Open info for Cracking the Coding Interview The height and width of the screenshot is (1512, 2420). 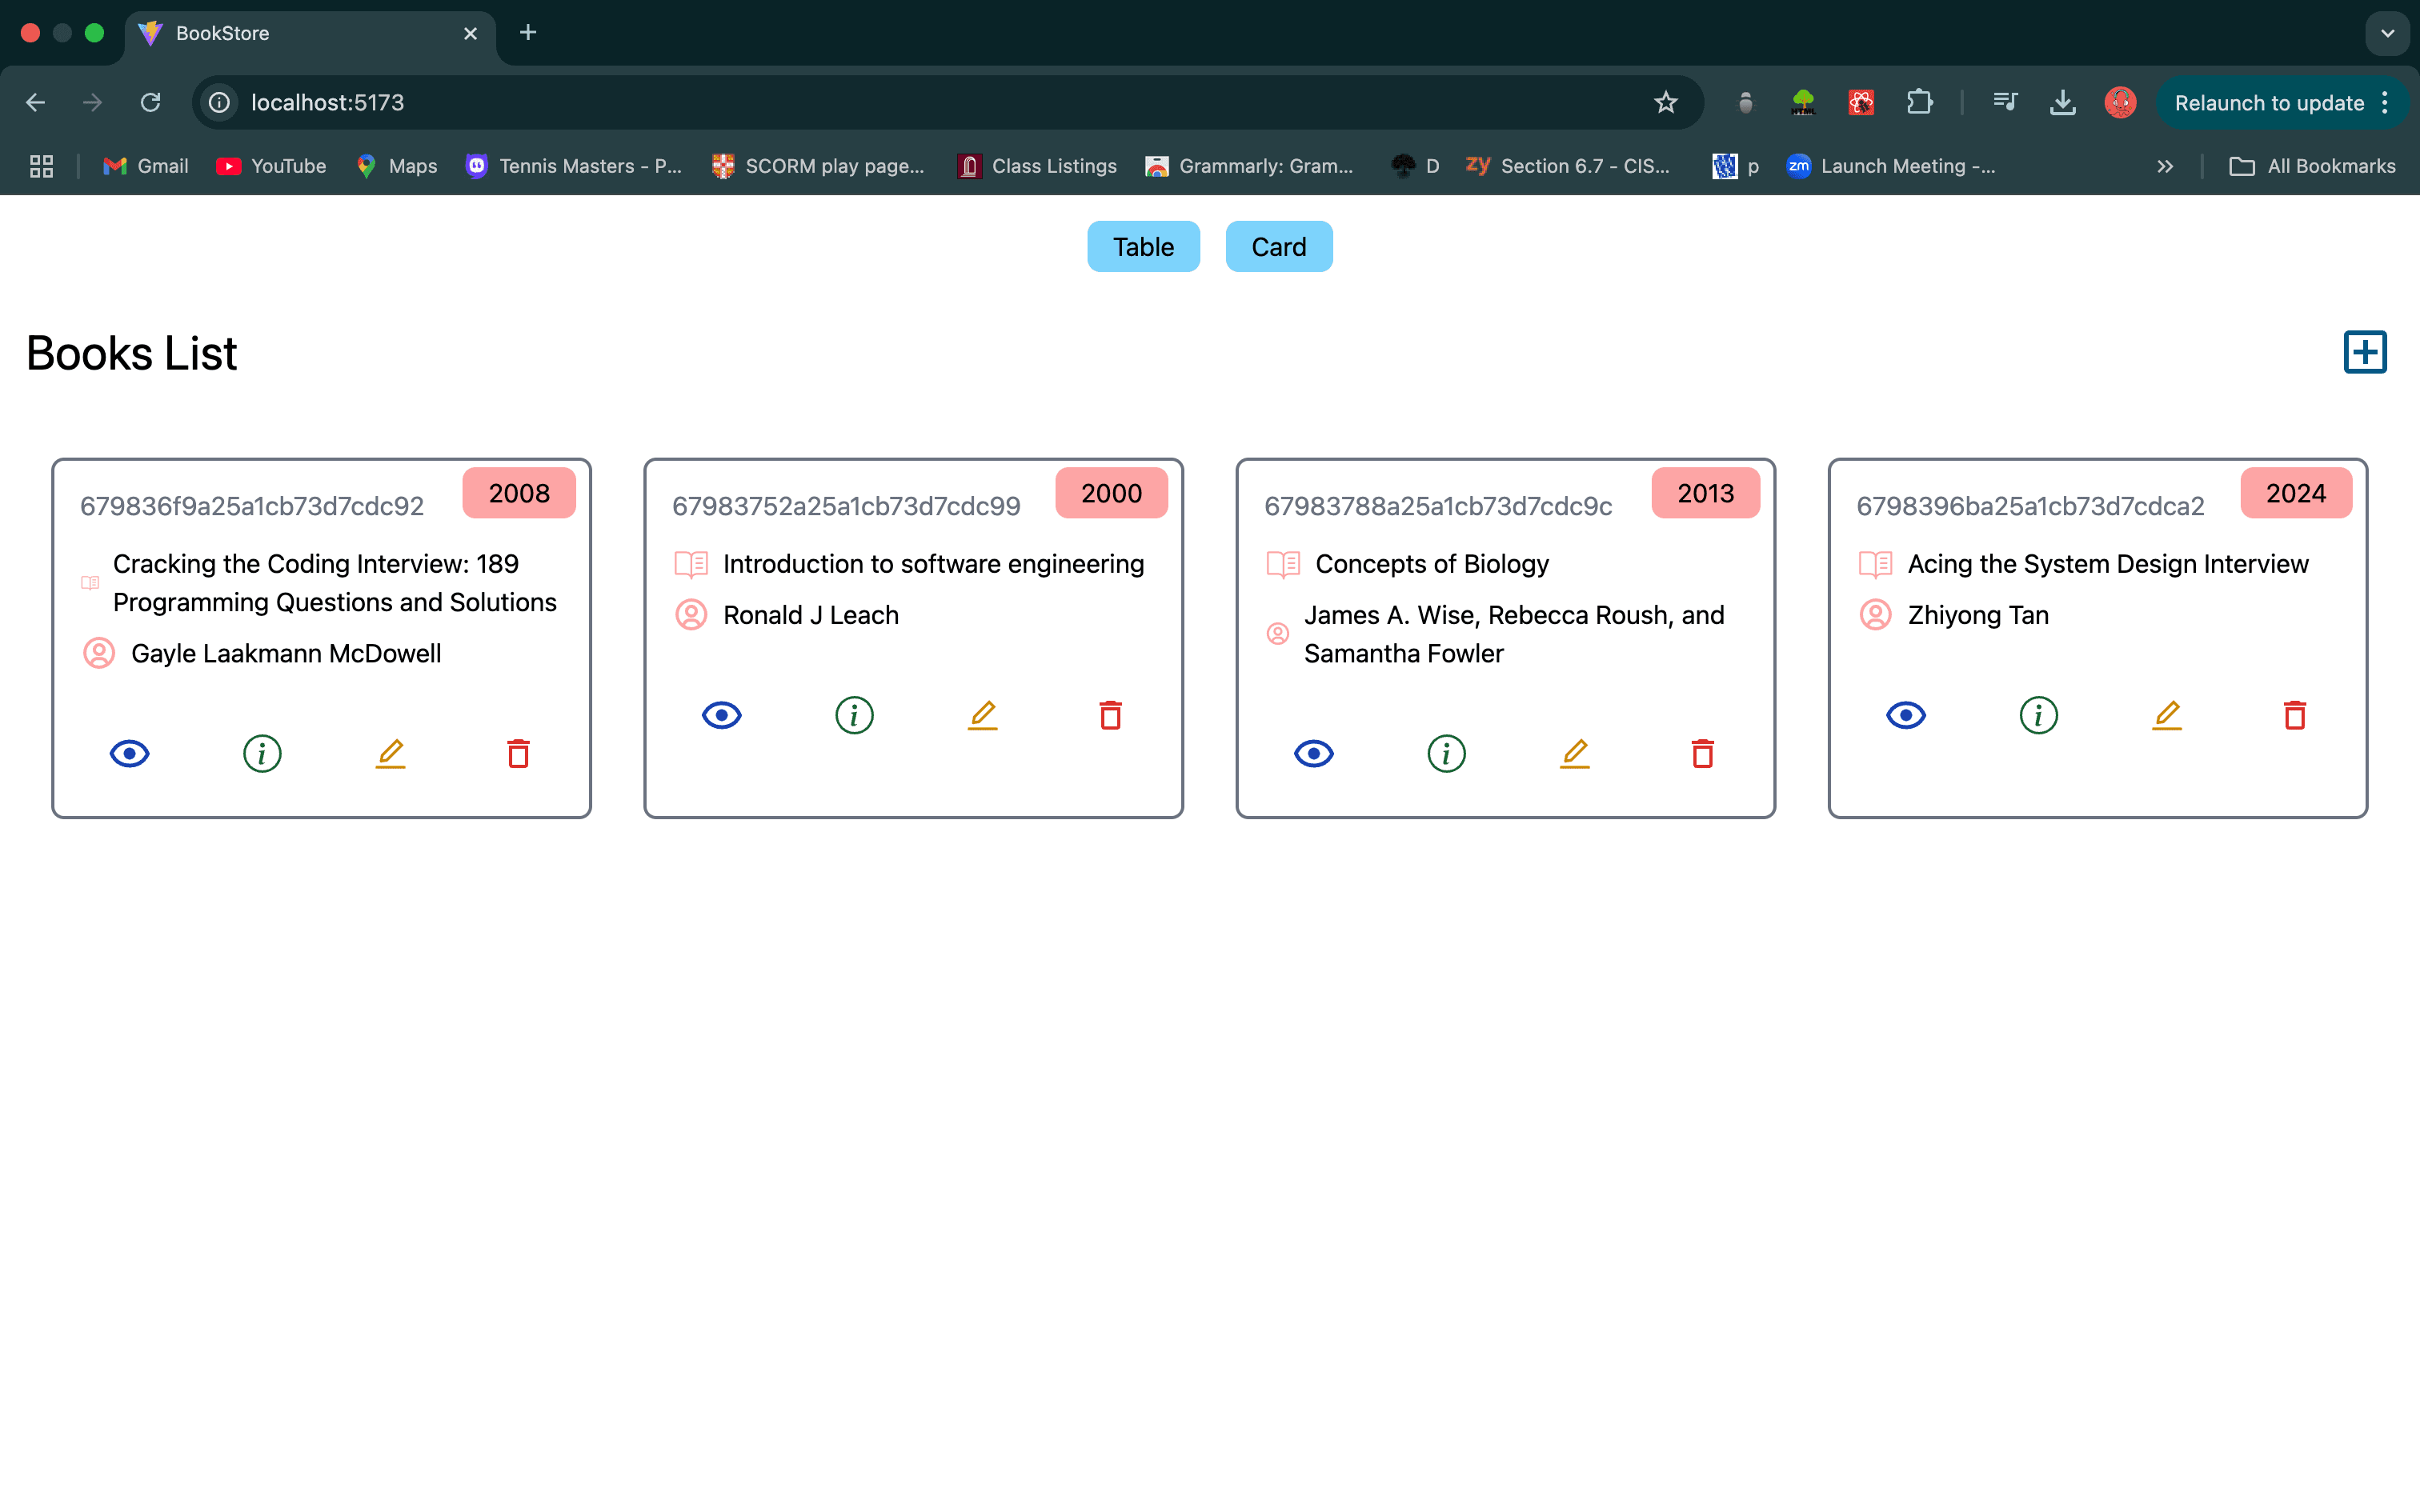pyautogui.click(x=262, y=753)
